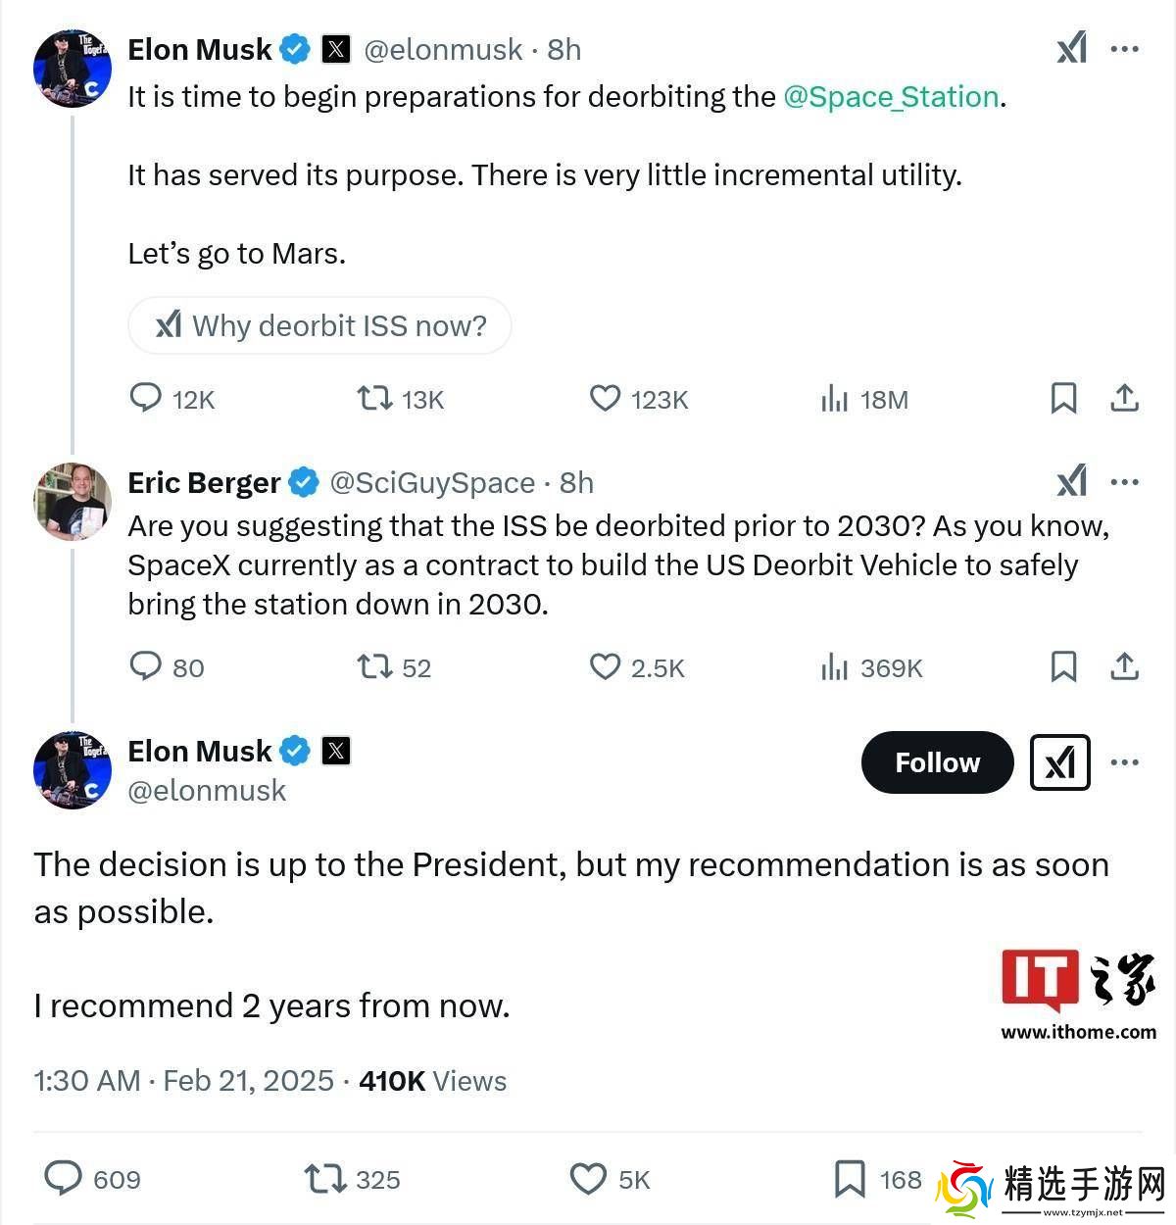Follow Elon Musk

[x=937, y=762]
